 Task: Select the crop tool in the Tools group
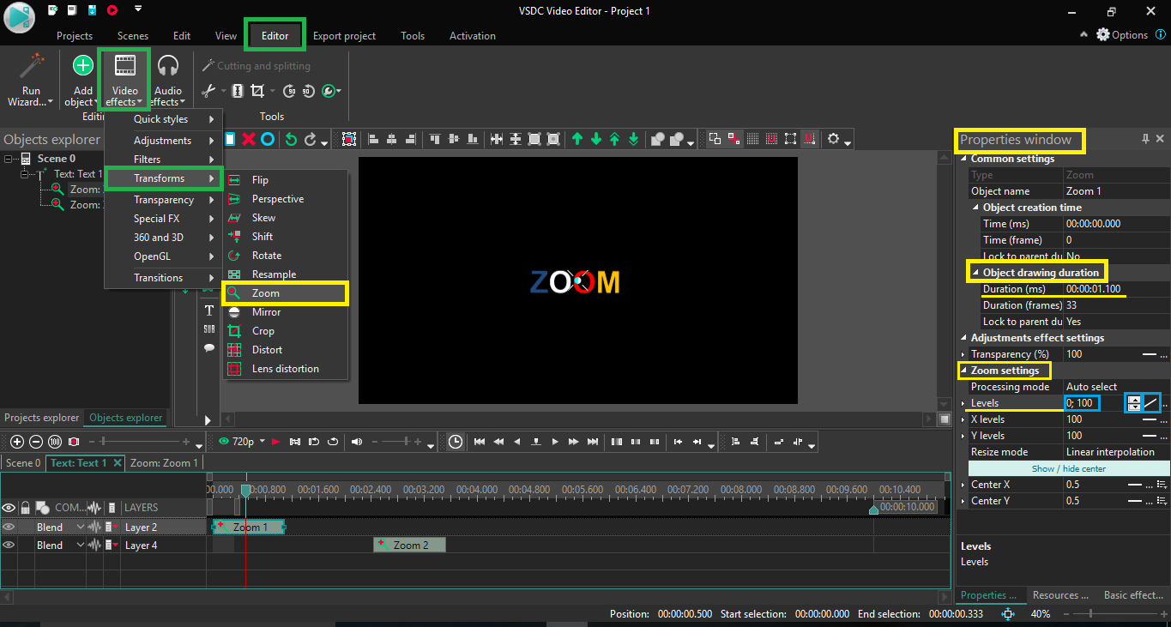[x=258, y=90]
